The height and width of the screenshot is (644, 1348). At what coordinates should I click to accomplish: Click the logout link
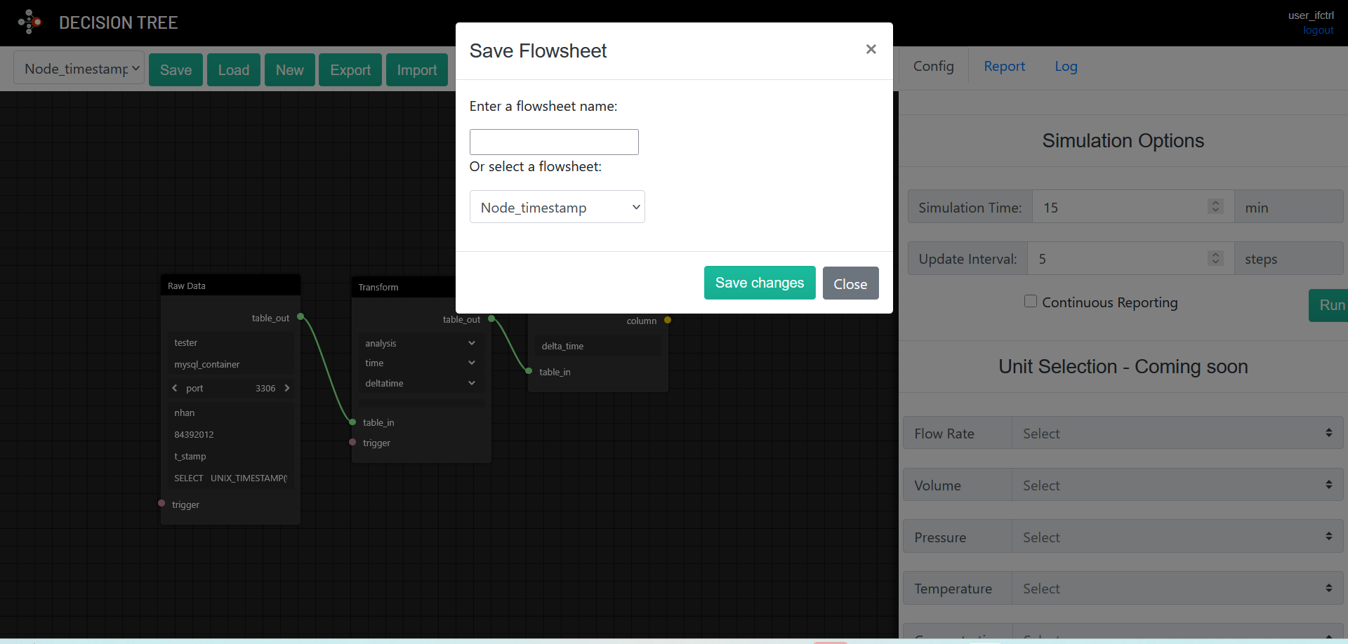pyautogui.click(x=1319, y=30)
